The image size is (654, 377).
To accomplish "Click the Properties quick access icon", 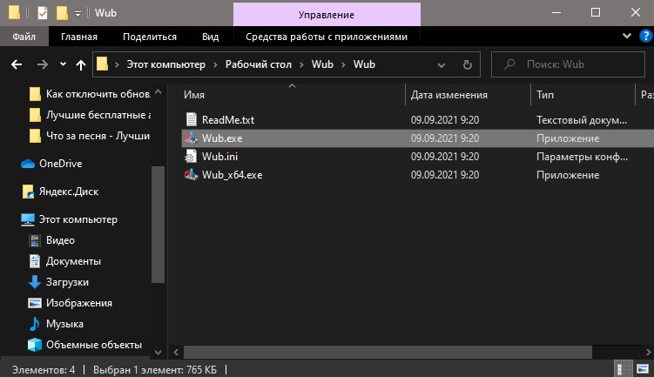I will coord(43,13).
